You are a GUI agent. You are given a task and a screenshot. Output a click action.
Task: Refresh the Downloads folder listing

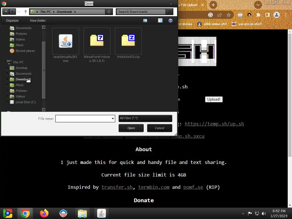coord(109,12)
